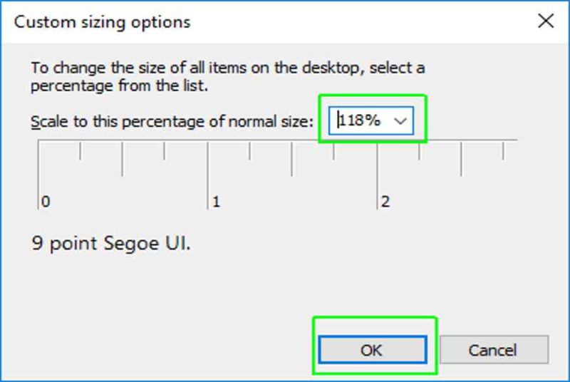Image resolution: width=570 pixels, height=382 pixels.
Task: Click the ruler's 2 mark
Action: point(385,202)
